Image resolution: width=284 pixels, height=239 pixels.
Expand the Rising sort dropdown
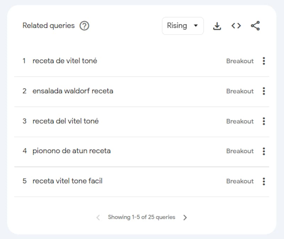(182, 26)
